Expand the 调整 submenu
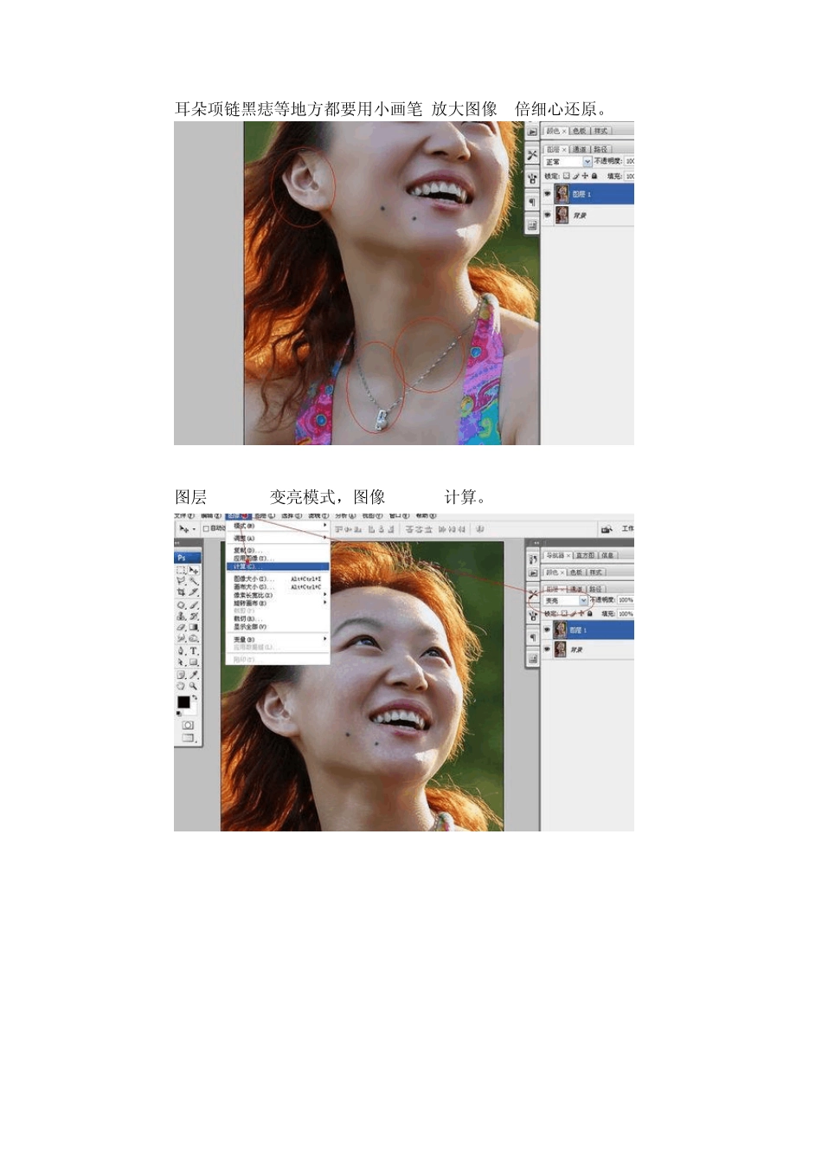This screenshot has width=822, height=1164. (x=278, y=539)
